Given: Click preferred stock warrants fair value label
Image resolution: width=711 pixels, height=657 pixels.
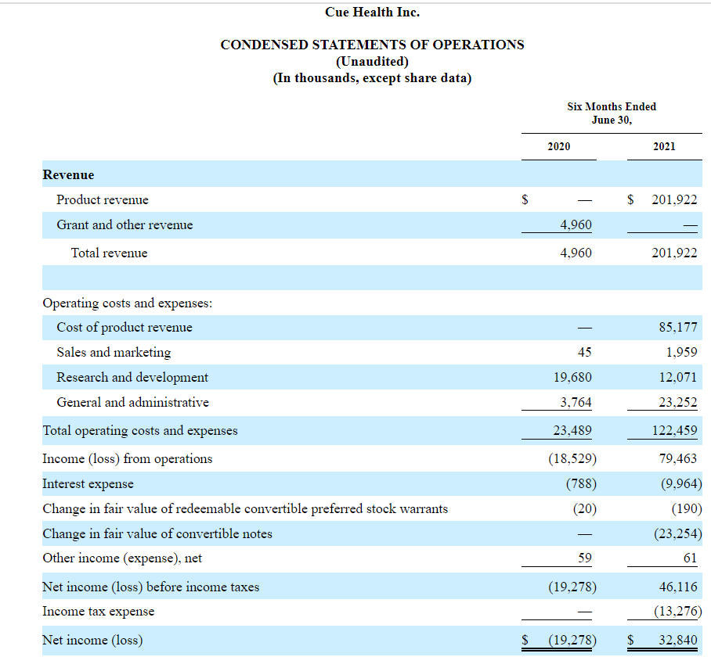Looking at the screenshot, I should click(x=245, y=509).
